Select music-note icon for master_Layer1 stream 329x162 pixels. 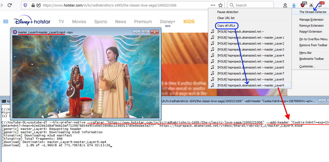click(x=213, y=38)
